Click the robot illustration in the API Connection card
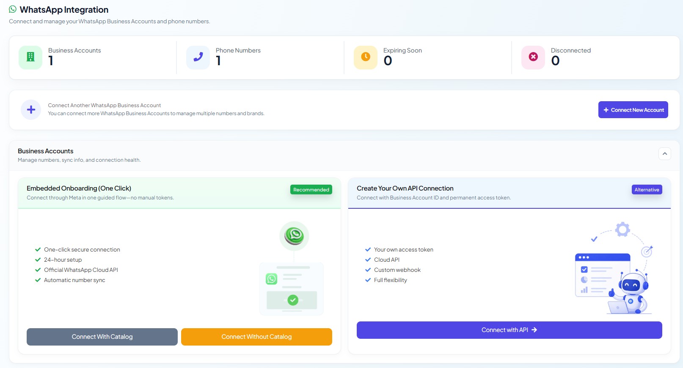Viewport: 683px width, 368px height. (614, 268)
